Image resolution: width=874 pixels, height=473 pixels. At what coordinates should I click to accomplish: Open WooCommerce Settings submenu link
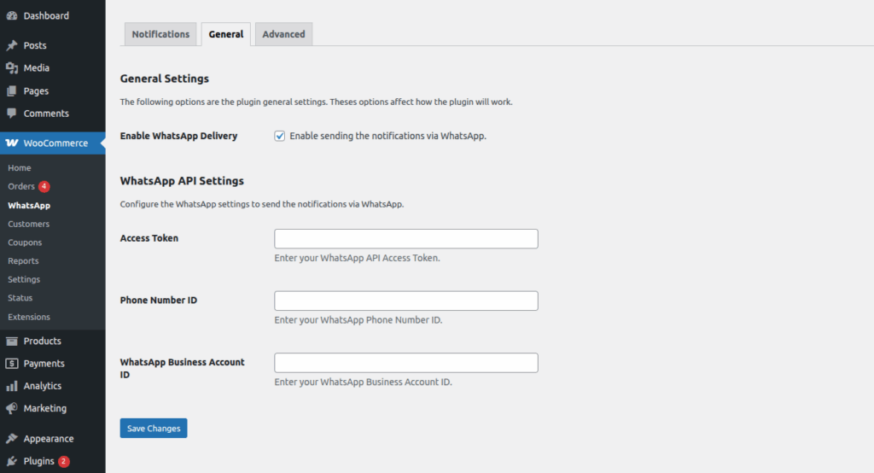click(x=24, y=279)
